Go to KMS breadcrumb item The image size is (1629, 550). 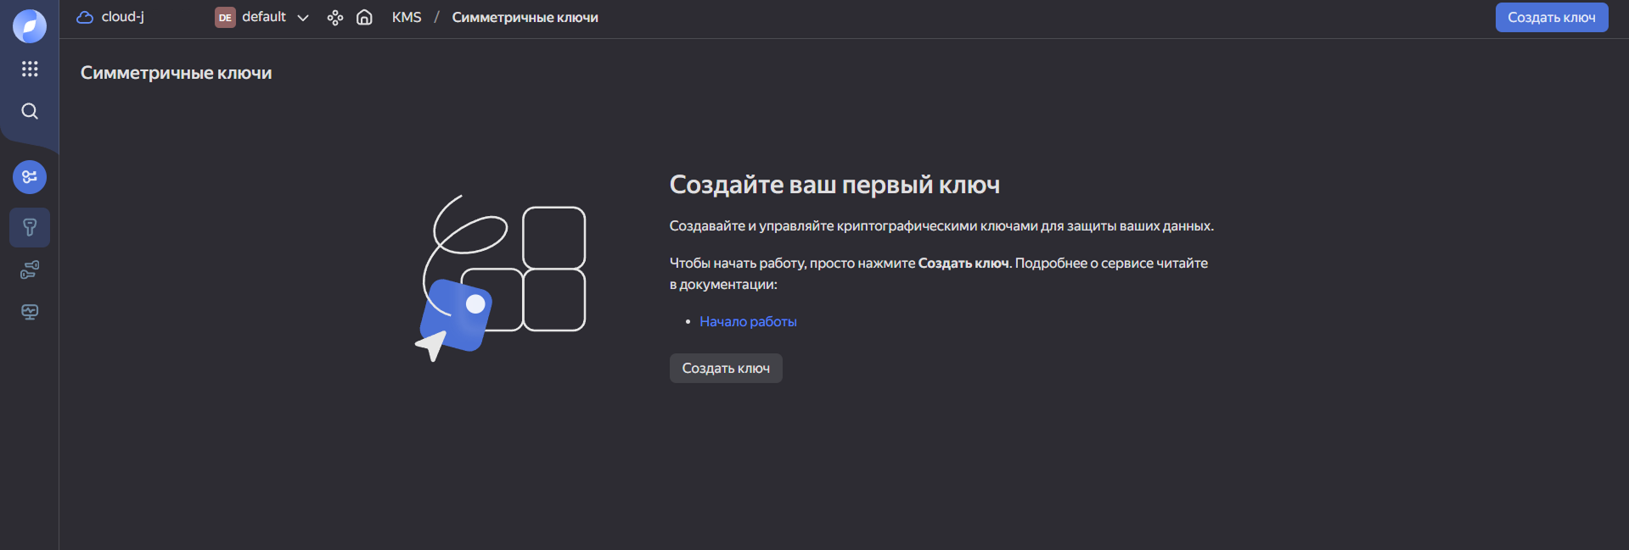click(x=407, y=17)
